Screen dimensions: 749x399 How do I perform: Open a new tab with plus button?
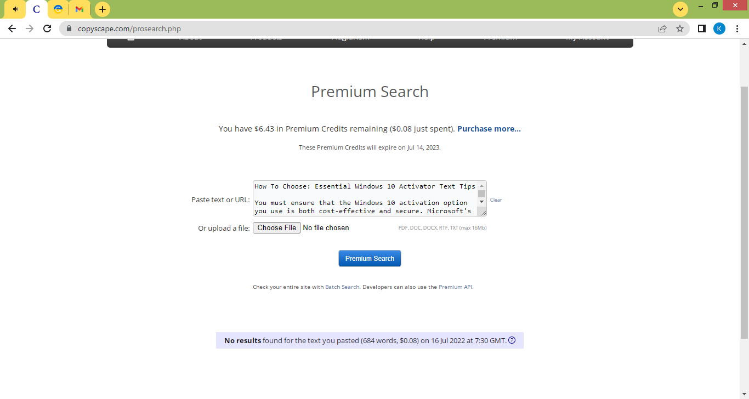(x=103, y=9)
